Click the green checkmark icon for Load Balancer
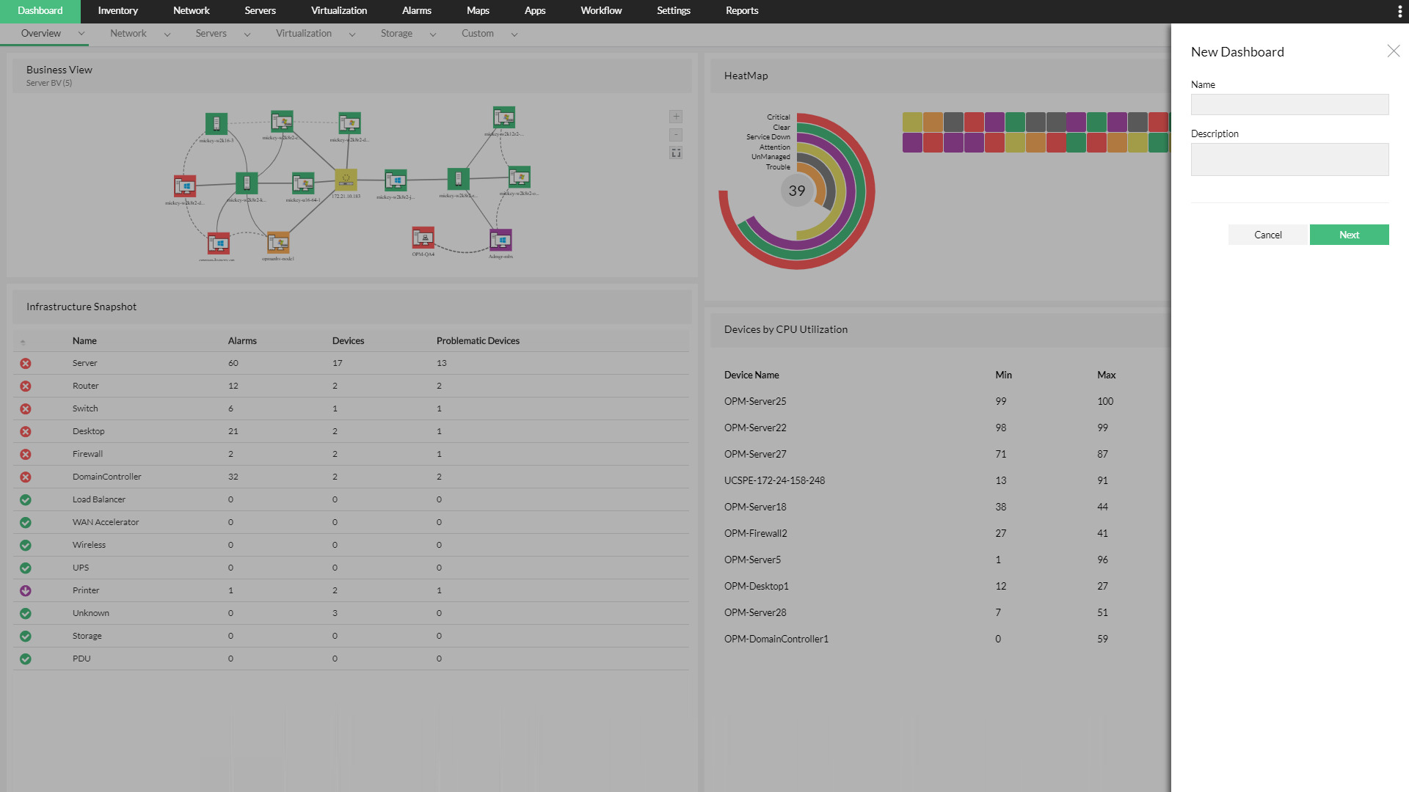This screenshot has height=792, width=1409. pyautogui.click(x=25, y=499)
